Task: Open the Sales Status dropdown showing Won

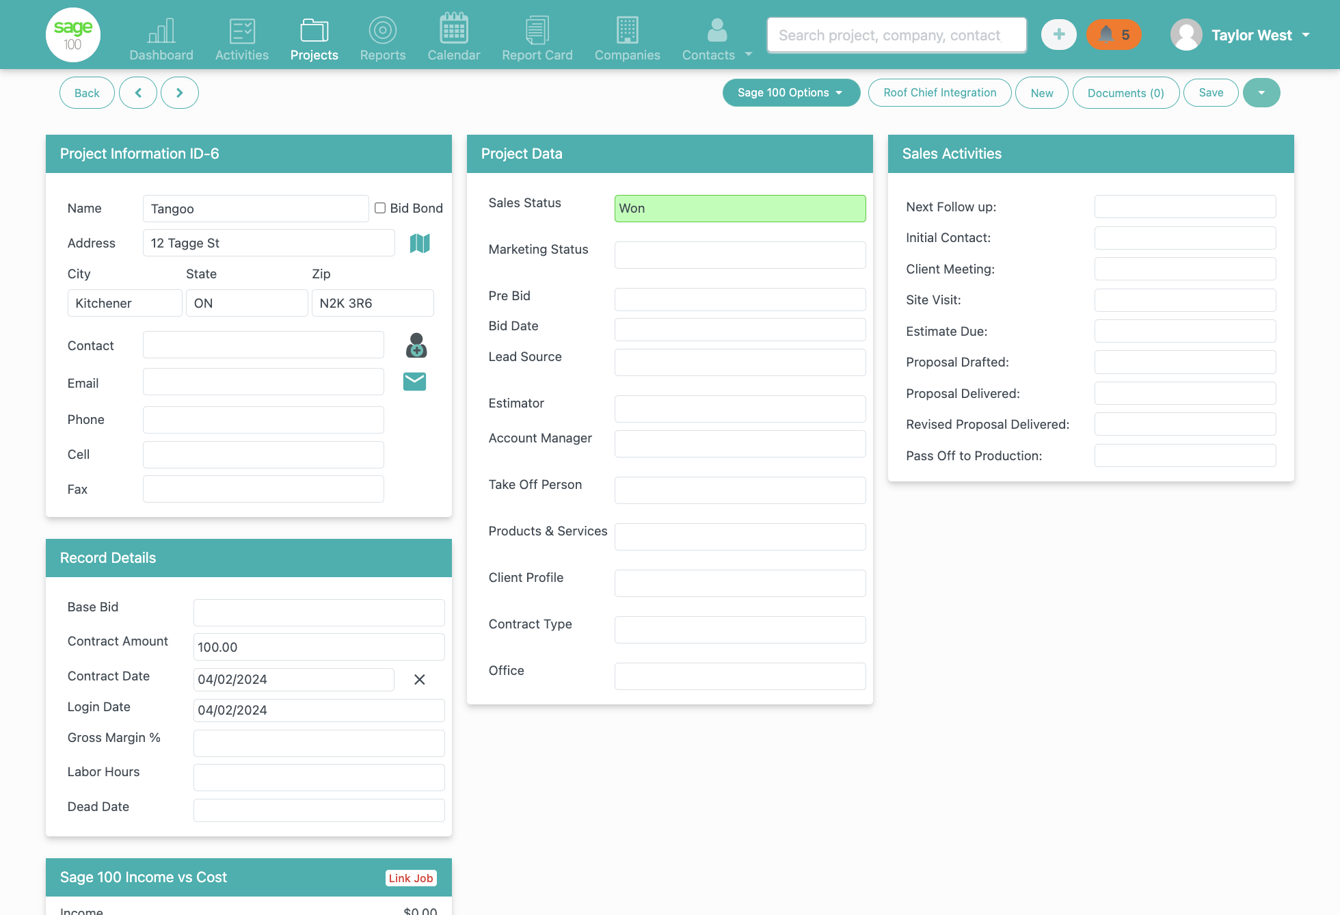Action: (740, 209)
